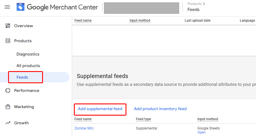256x137 pixels.
Task: Click the Language column header
Action: (x=247, y=21)
